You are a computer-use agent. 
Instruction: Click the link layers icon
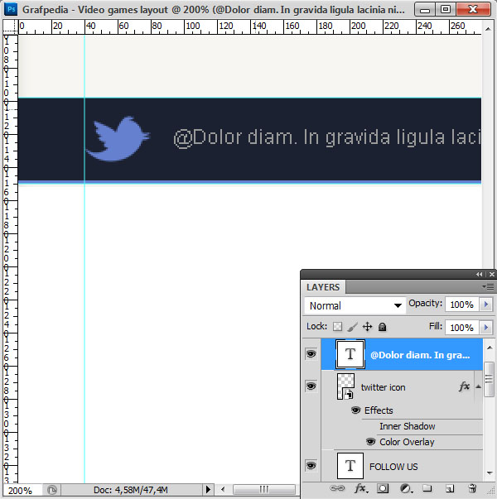(x=337, y=488)
